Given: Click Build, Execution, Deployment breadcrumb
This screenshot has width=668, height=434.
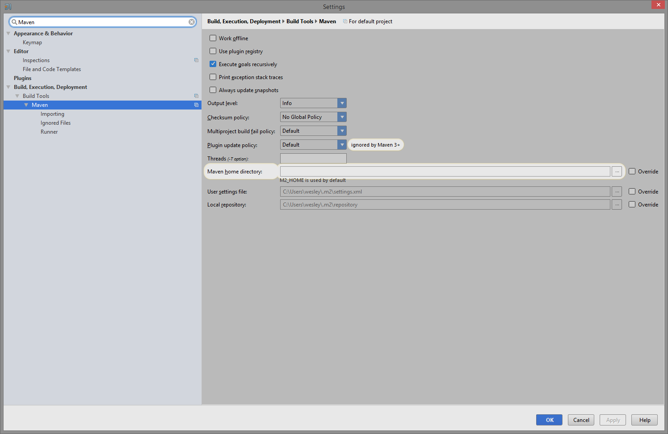Looking at the screenshot, I should pos(244,21).
